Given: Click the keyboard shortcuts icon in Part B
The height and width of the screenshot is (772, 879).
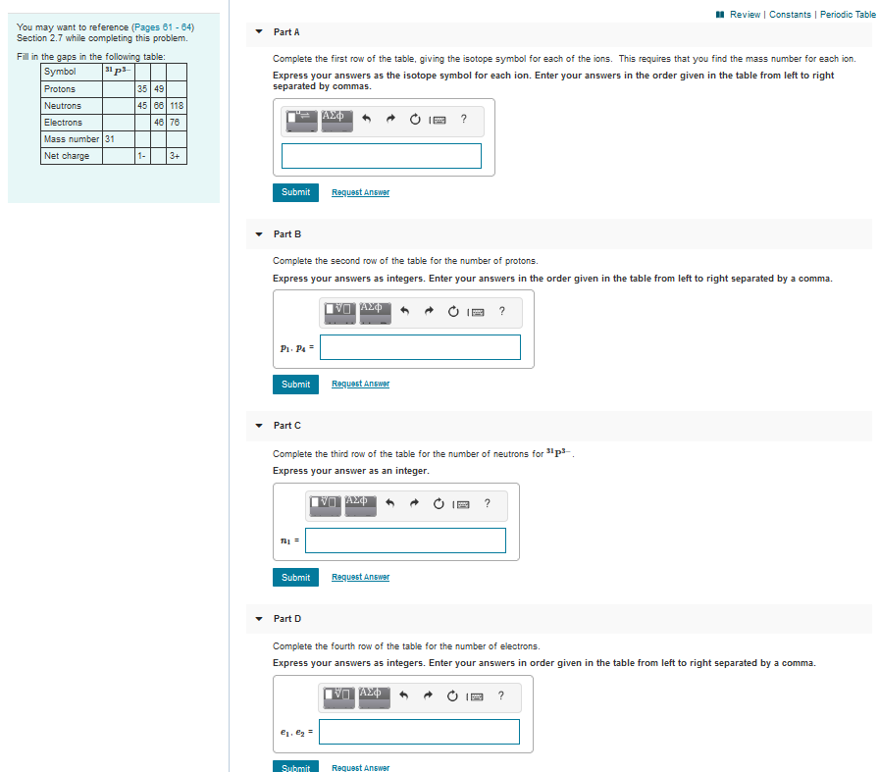Looking at the screenshot, I should coord(476,311).
